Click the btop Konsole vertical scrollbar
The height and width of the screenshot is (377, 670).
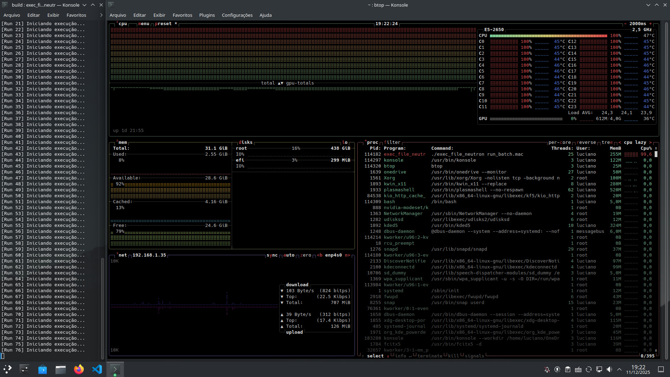[667, 188]
